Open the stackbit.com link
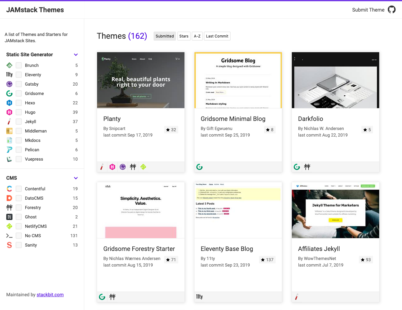This screenshot has height=310, width=402. 50,295
